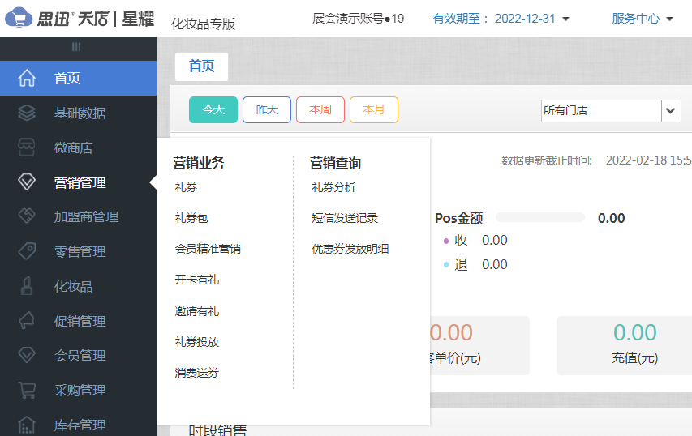This screenshot has height=436, width=692.
Task: Click the diamond icon beside 会员管理
Action: (x=27, y=355)
